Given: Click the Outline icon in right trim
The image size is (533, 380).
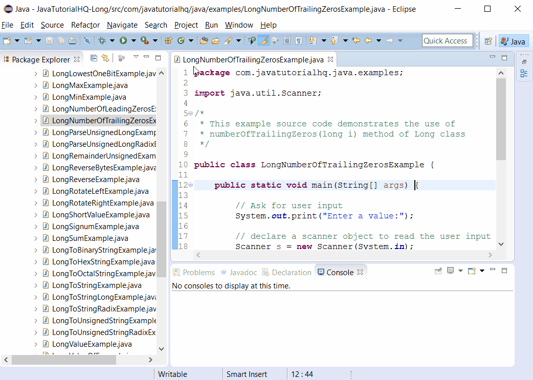Looking at the screenshot, I should point(524,74).
